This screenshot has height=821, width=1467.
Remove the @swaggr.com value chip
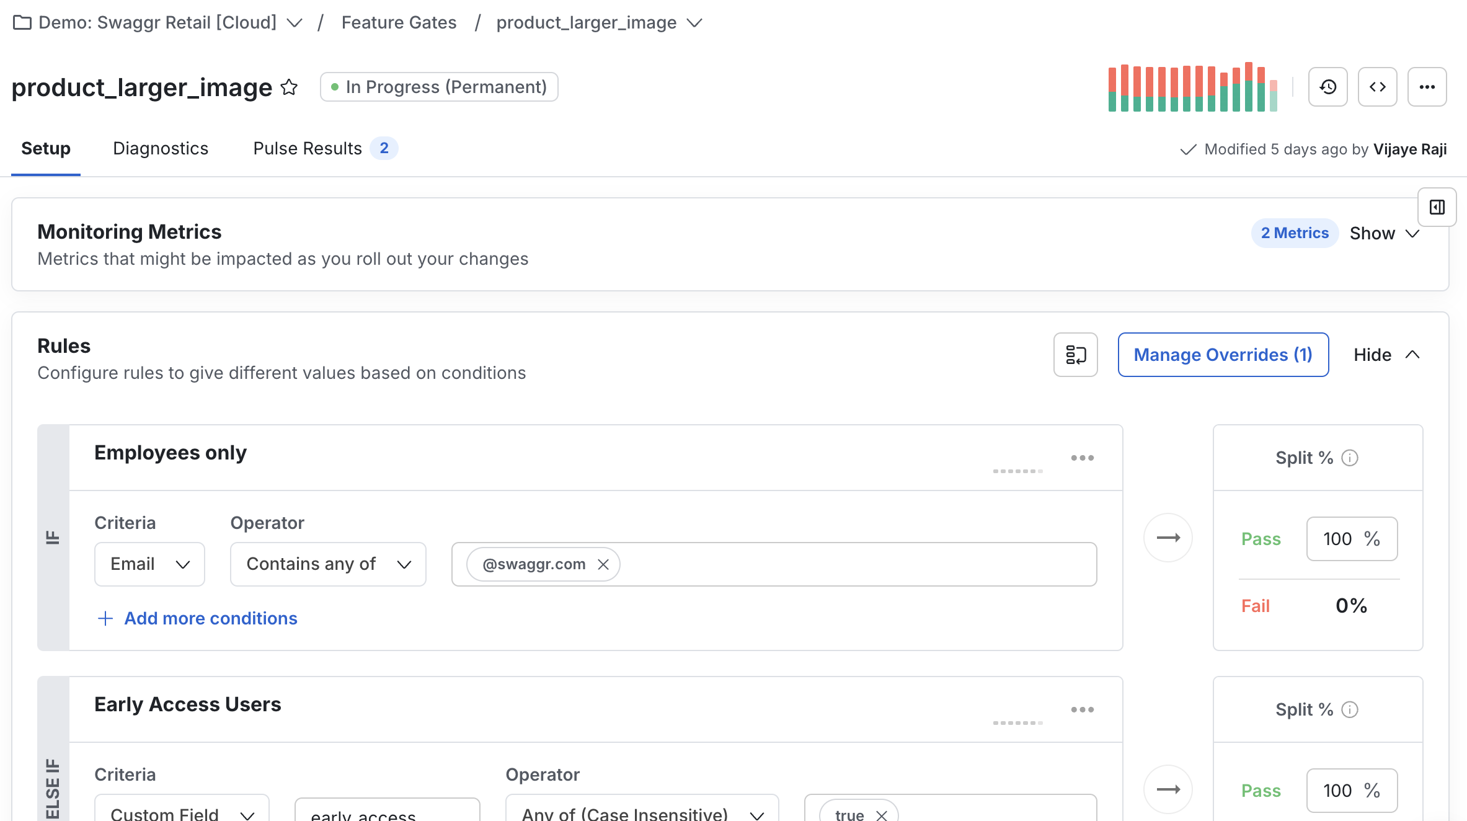click(x=603, y=564)
